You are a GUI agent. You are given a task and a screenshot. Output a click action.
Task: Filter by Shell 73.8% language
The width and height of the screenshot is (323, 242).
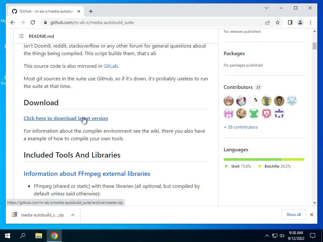(x=238, y=166)
